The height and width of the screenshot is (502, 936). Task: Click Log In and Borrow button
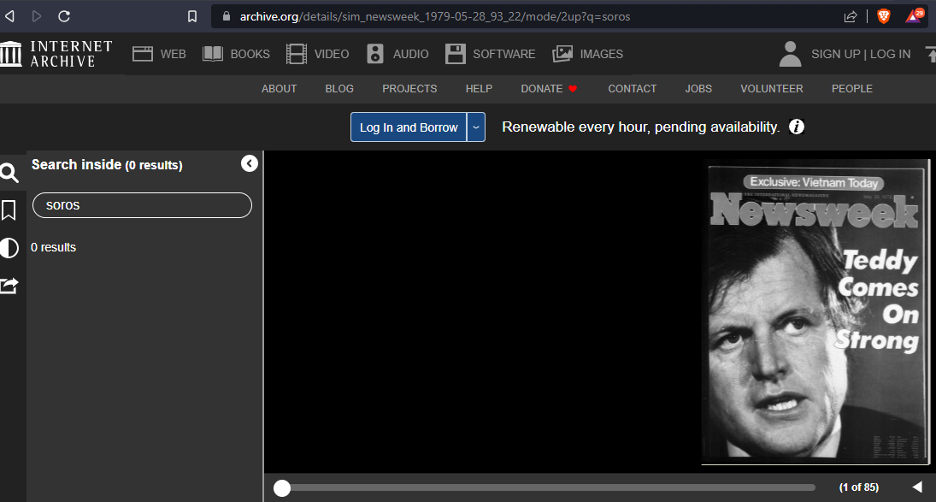409,127
